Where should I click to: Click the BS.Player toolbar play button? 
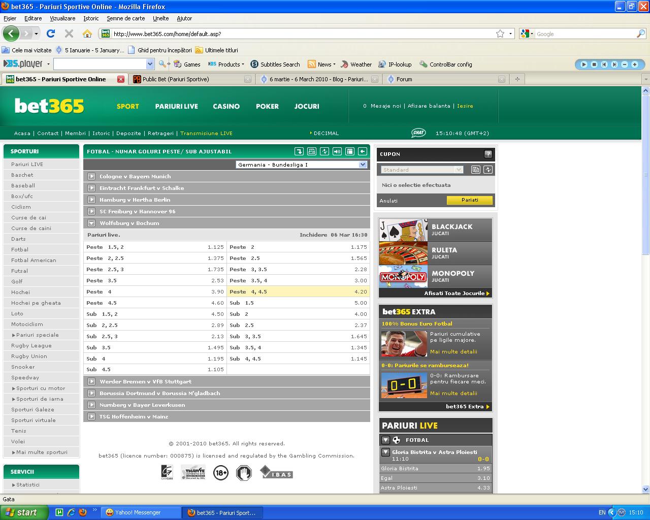tap(584, 64)
